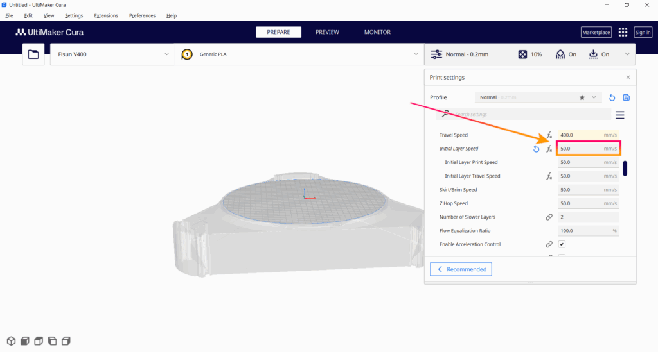The image size is (658, 352).
Task: Edit the Initial Layer Print Speed field
Action: pyautogui.click(x=589, y=162)
